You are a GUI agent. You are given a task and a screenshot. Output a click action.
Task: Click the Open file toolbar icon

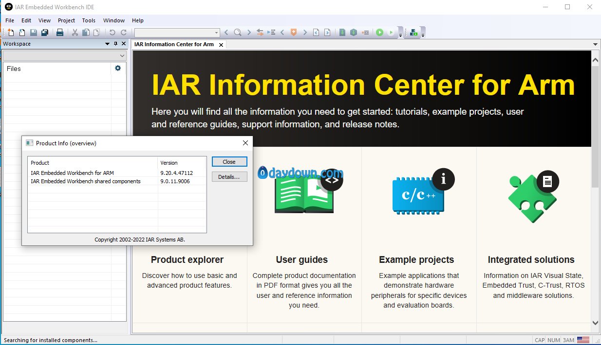[x=22, y=33]
